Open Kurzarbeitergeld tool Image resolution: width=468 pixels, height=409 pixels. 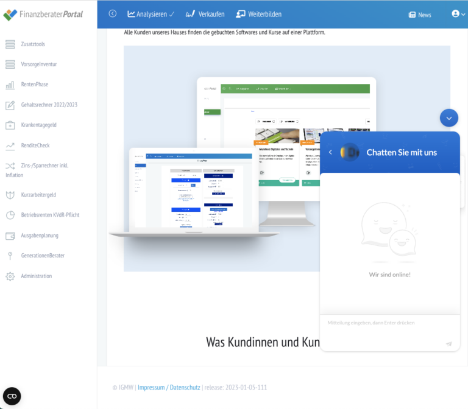coord(38,195)
